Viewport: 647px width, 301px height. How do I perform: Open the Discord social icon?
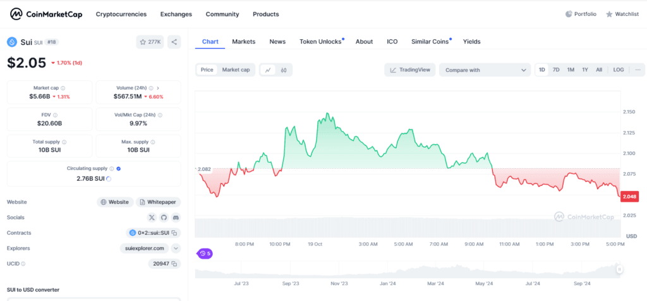(x=176, y=217)
